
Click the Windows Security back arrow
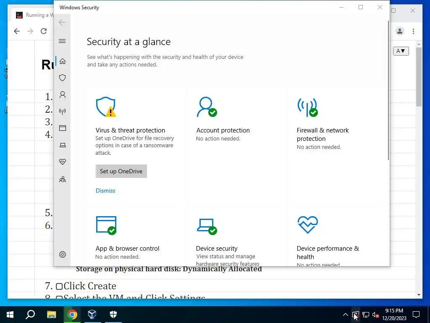[62, 22]
